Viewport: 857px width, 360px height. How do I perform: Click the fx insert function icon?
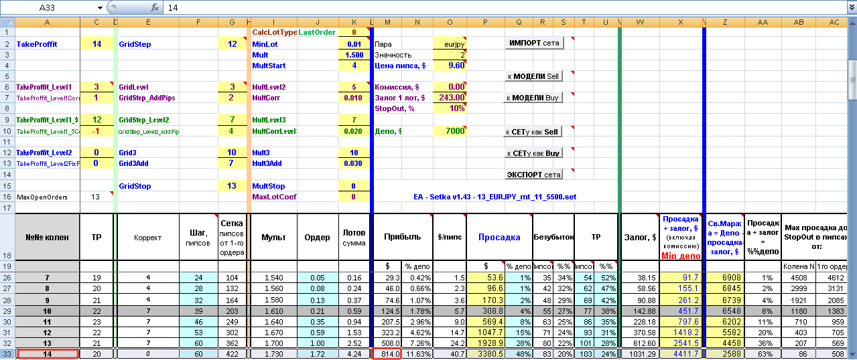tap(155, 7)
